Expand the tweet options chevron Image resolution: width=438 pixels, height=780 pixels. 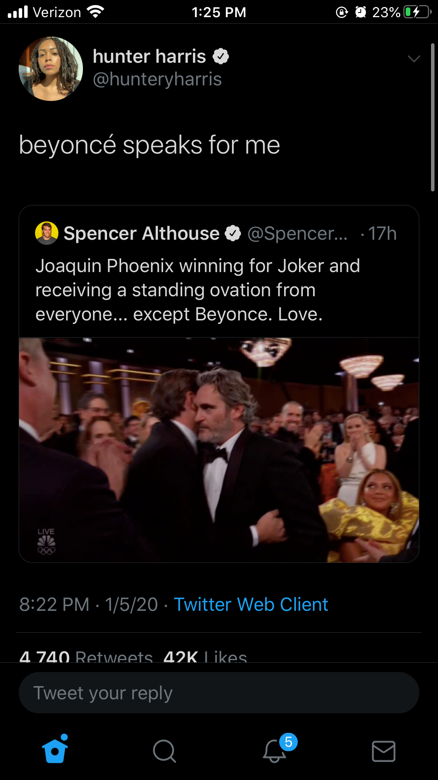[x=413, y=59]
